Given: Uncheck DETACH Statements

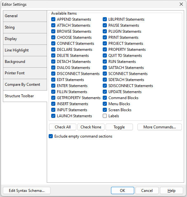Looking at the screenshot, I should (53, 62).
